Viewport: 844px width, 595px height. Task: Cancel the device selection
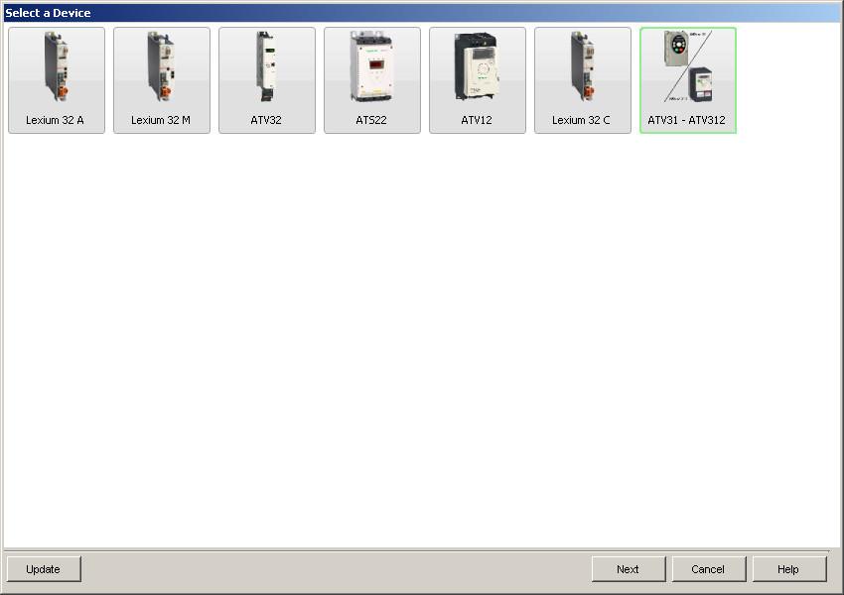[708, 568]
